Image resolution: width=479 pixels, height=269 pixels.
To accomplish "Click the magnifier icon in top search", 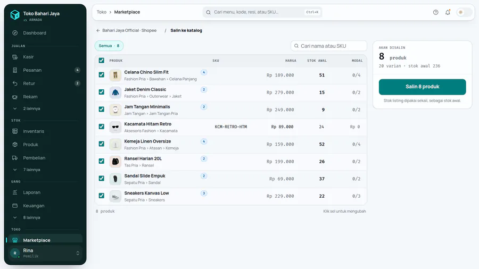I will 208,12.
